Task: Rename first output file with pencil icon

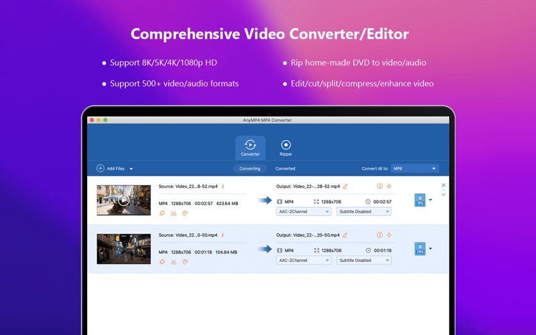Action: pos(346,186)
